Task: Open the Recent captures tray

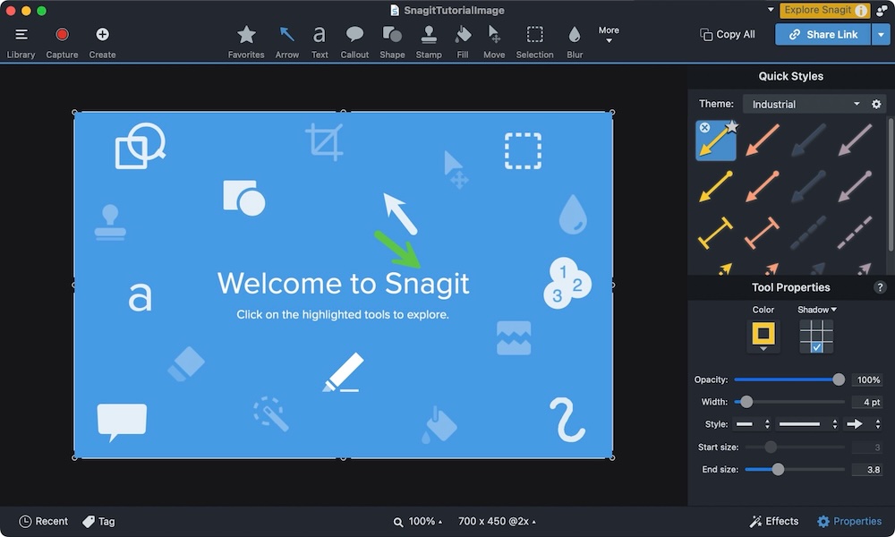Action: click(x=43, y=521)
